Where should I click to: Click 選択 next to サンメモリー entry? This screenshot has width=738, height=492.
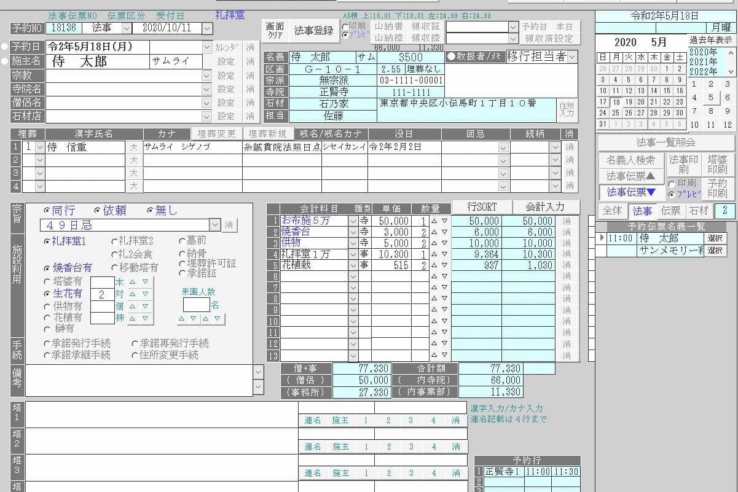coord(715,251)
